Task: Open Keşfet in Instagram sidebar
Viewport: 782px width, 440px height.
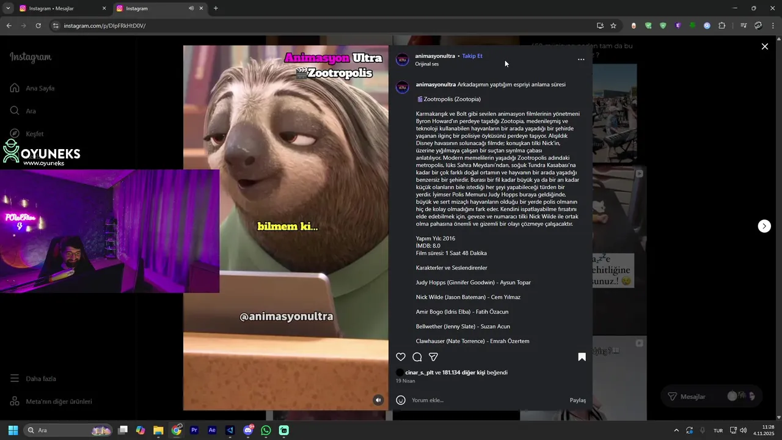Action: coord(27,134)
